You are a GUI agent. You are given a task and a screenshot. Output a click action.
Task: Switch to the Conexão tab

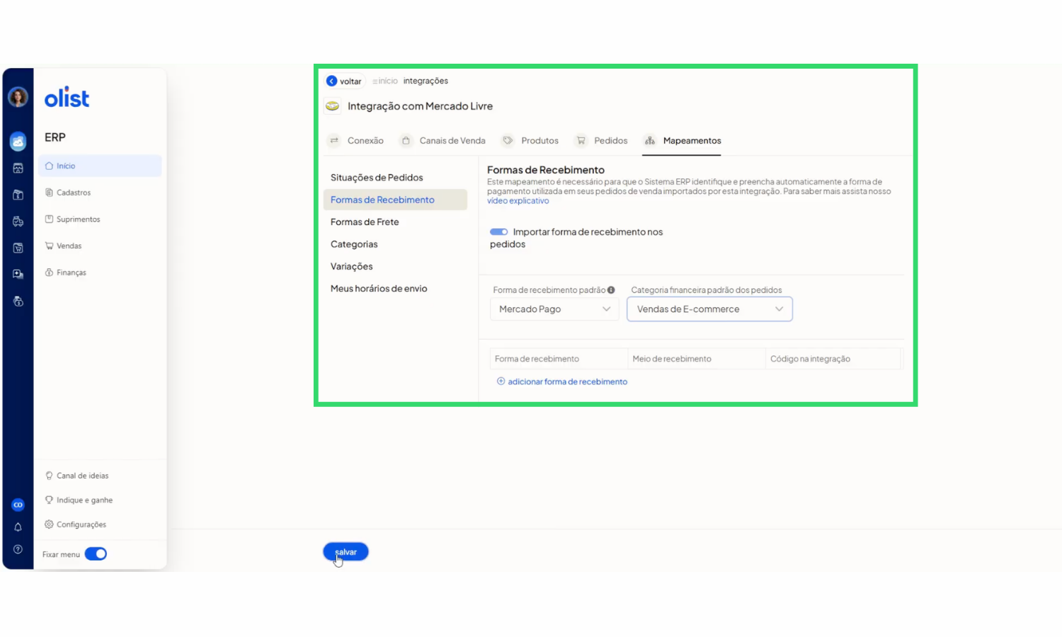(356, 141)
